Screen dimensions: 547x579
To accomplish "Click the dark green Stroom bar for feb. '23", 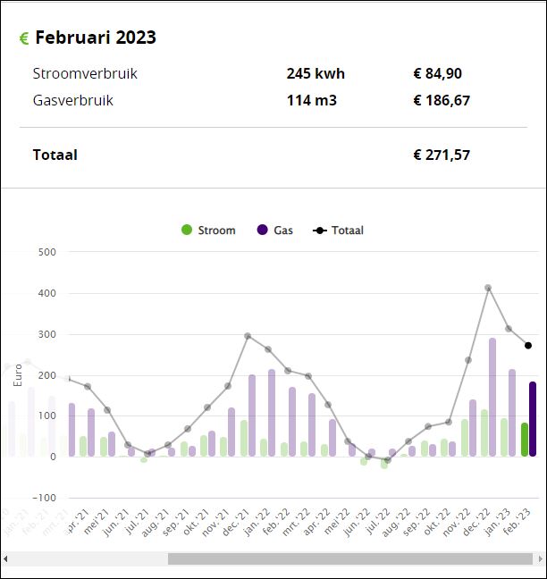I will (x=525, y=440).
